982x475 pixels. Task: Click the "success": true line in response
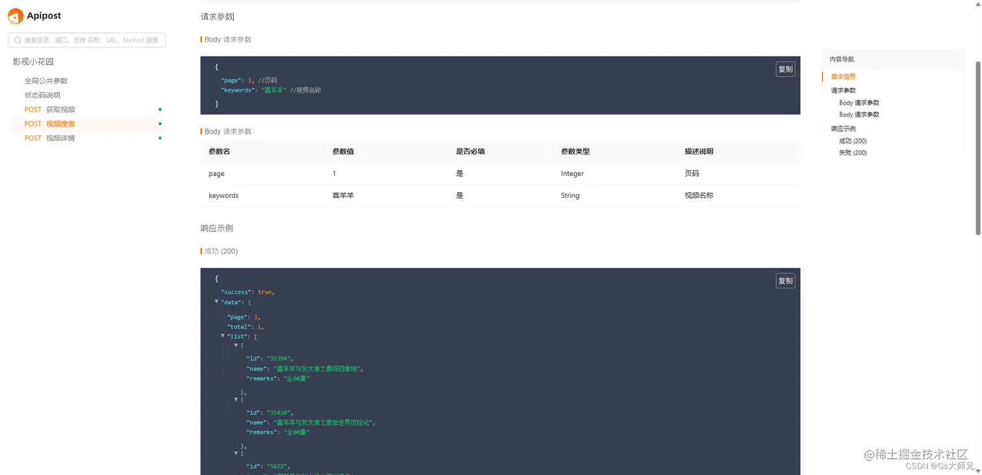[248, 292]
